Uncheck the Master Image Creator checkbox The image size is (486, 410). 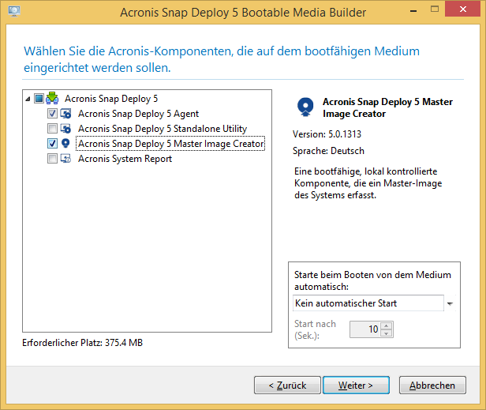coord(52,144)
